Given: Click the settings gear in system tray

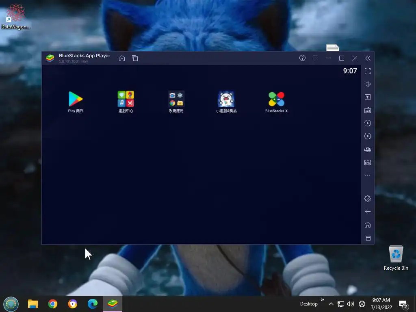Looking at the screenshot, I should coord(362,304).
